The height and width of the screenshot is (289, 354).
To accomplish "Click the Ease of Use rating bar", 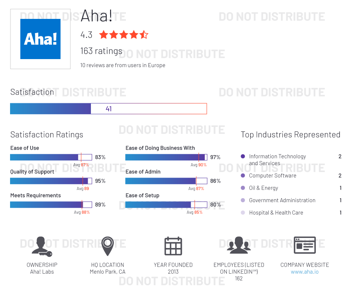I will tap(51, 157).
